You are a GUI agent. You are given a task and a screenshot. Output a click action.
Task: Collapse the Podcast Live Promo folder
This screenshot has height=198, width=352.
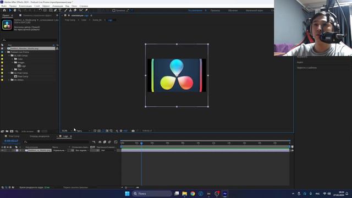6,52
